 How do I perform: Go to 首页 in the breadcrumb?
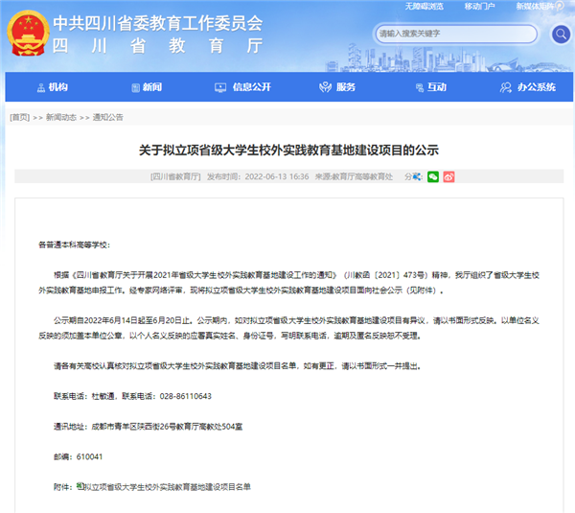19,117
